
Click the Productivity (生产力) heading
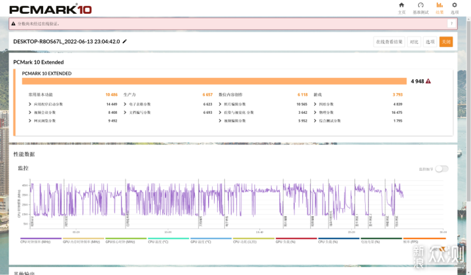pos(130,95)
